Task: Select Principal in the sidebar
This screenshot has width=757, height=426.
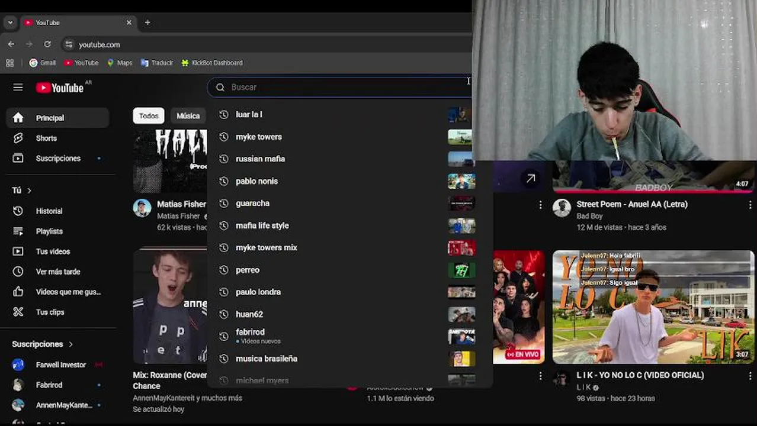Action: [57, 118]
